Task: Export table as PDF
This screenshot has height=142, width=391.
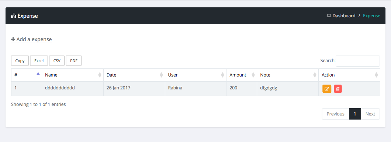Action: [74, 61]
